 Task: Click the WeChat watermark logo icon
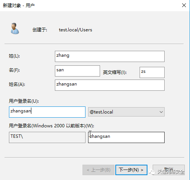(152, 172)
